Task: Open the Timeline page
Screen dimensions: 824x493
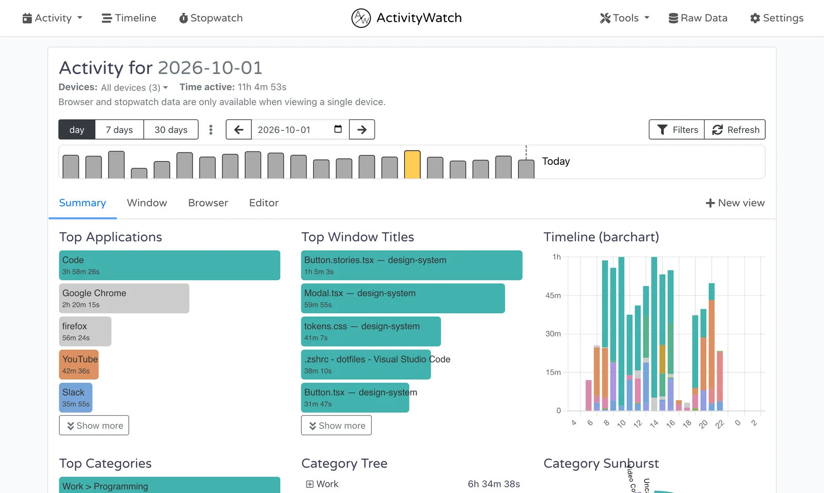Action: [129, 18]
